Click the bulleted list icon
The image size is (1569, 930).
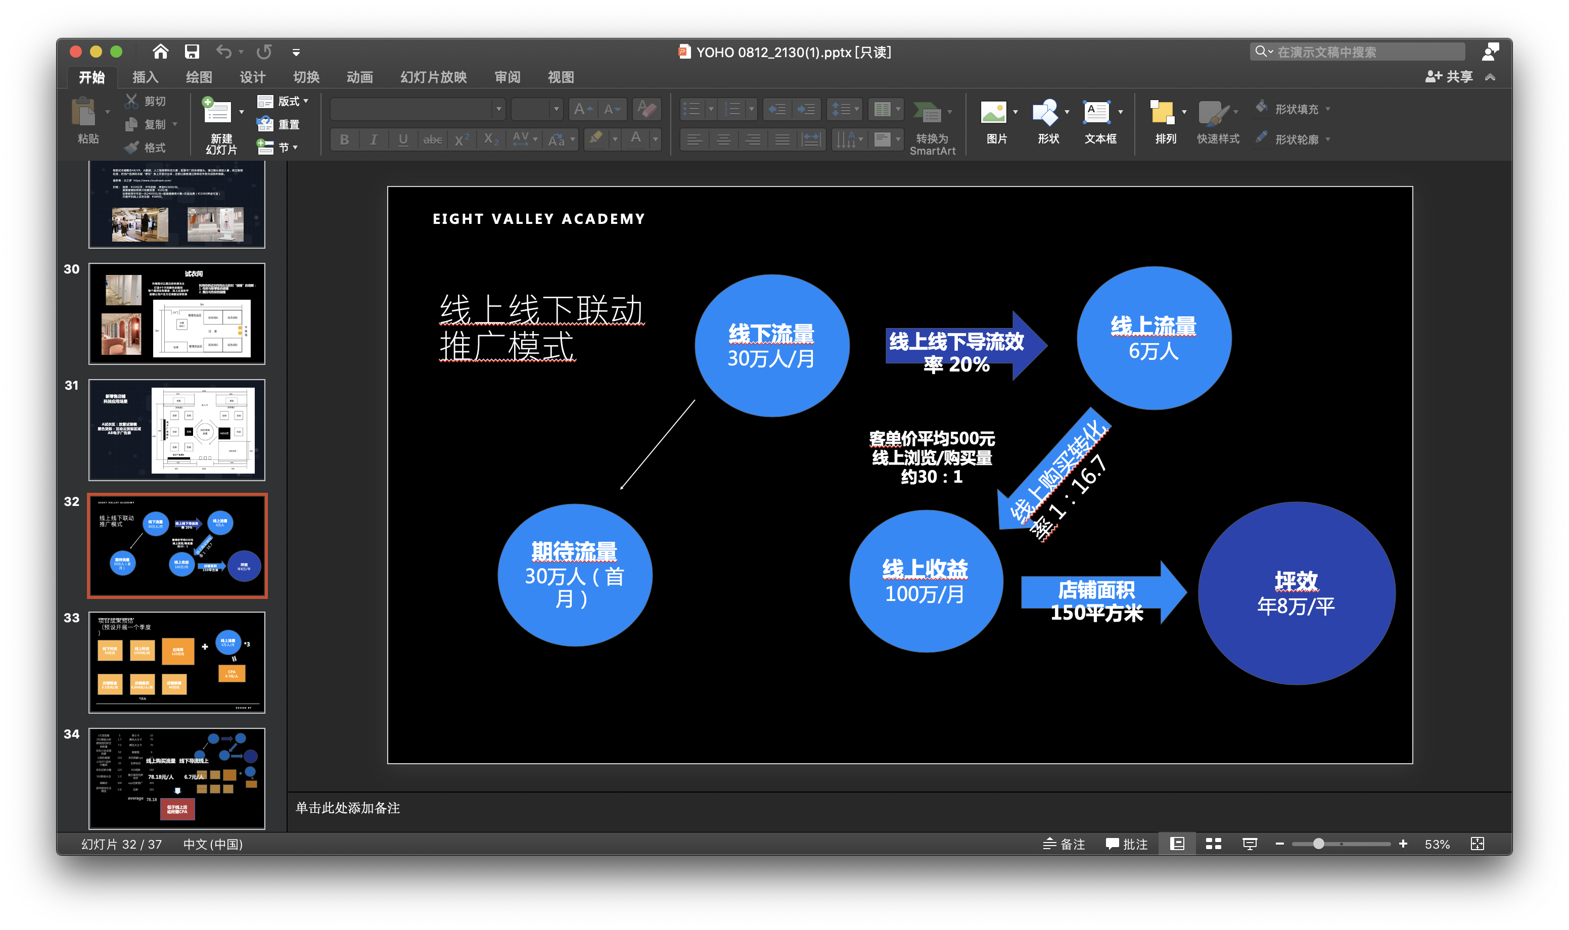click(693, 109)
